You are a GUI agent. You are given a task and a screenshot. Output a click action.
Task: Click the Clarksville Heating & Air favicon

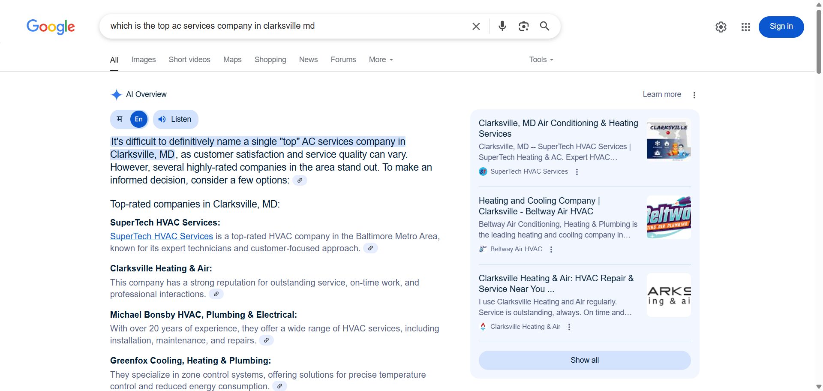[483, 327]
